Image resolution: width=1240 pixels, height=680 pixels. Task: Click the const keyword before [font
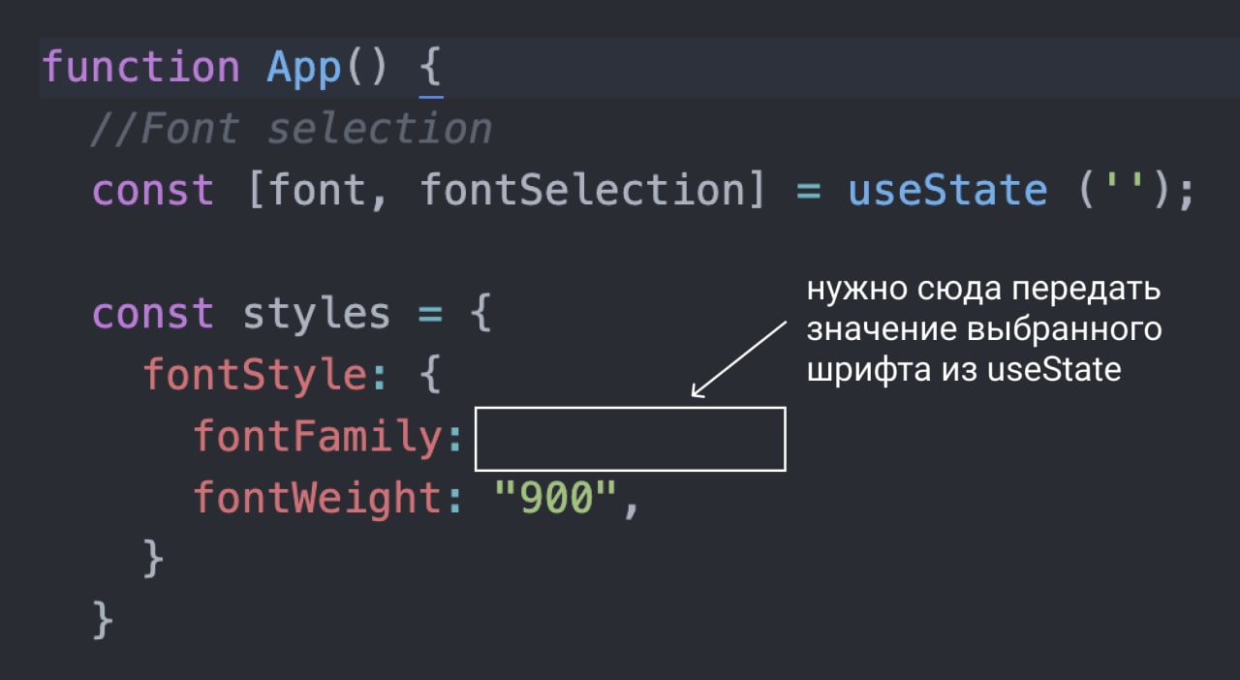153,190
